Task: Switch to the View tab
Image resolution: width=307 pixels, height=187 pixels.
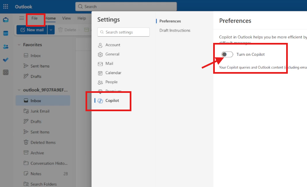Action: 66,18
